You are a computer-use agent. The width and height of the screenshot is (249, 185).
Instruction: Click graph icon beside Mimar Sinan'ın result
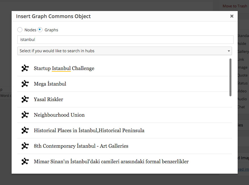pos(25,161)
